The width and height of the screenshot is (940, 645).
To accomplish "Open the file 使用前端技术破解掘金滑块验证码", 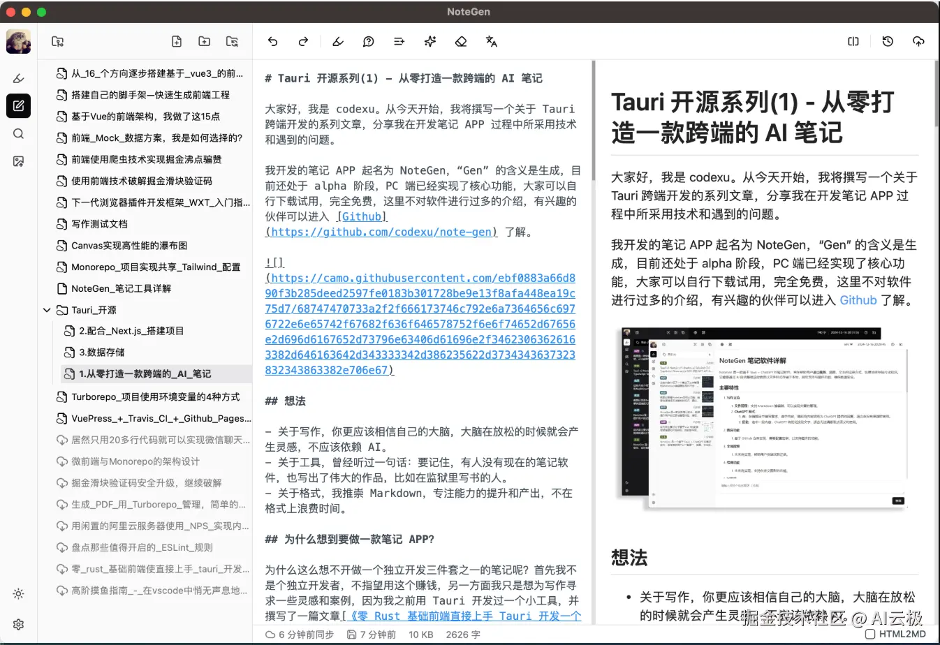I will coord(142,181).
